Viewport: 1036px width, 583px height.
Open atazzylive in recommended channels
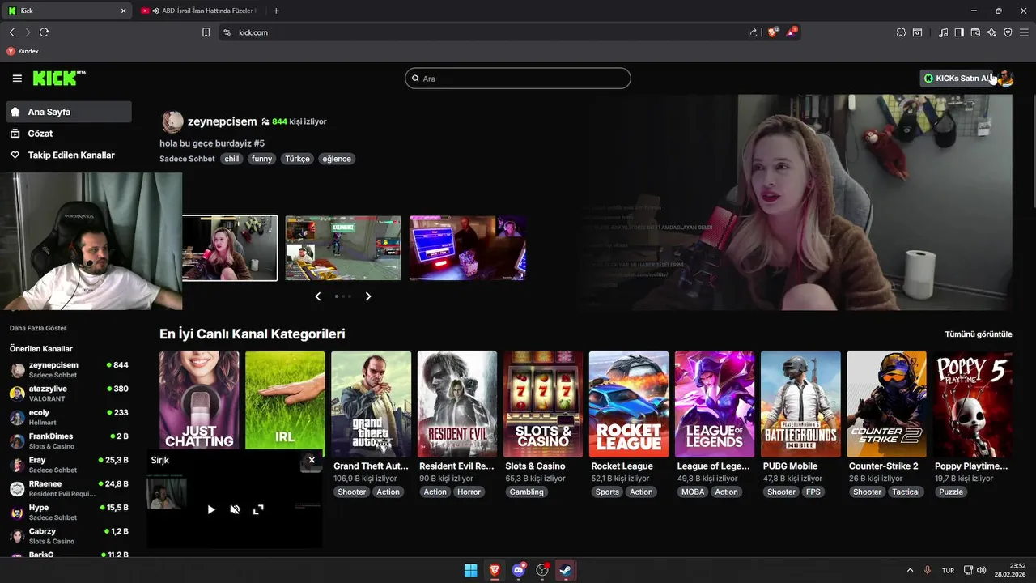coord(69,394)
